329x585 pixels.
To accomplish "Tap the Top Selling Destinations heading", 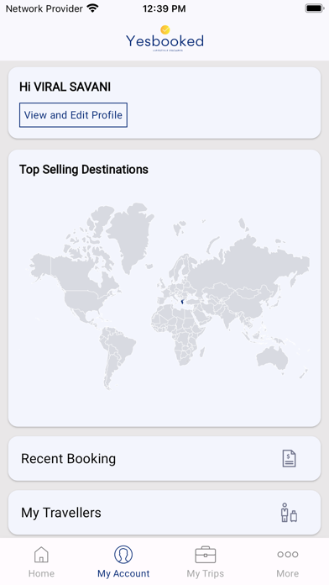I will (x=84, y=170).
